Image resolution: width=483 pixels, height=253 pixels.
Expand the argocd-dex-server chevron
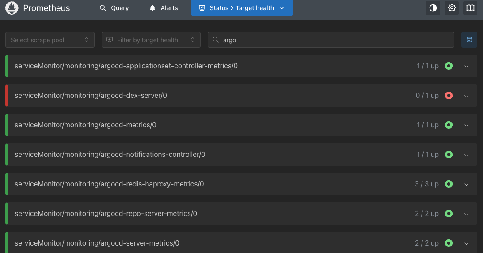466,96
